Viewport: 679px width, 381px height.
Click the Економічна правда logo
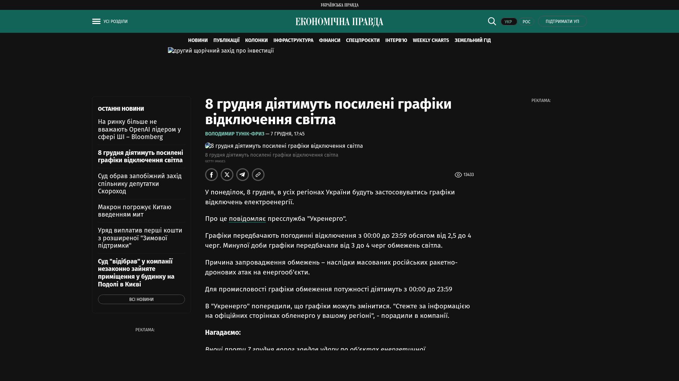(x=339, y=22)
